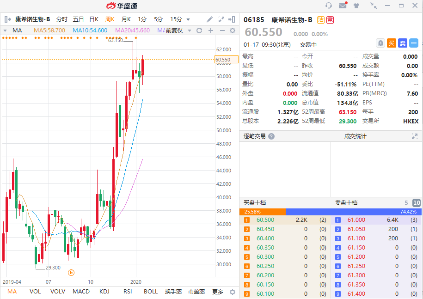Switch to 1分 one-minute chart

(142, 19)
